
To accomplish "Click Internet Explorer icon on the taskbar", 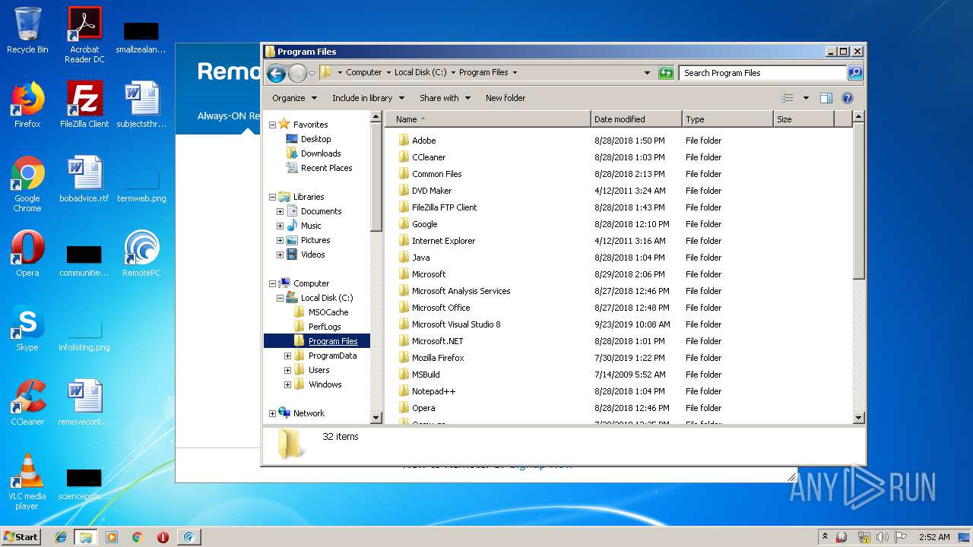I will pos(61,537).
